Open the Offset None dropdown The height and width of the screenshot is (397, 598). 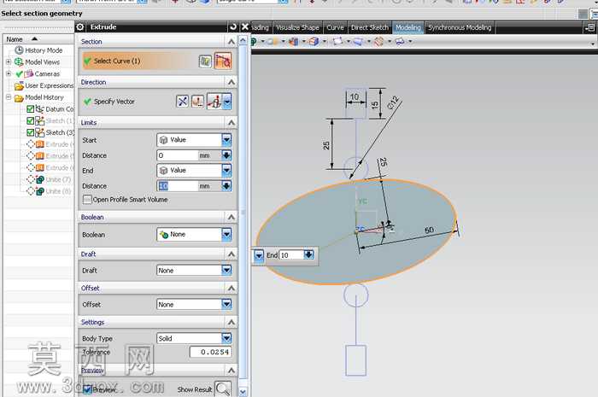coord(226,304)
